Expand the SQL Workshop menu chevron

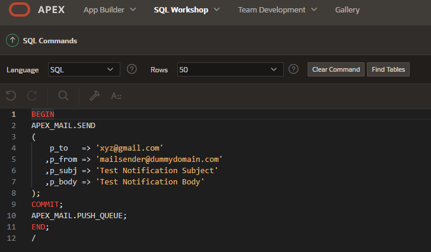(x=216, y=9)
